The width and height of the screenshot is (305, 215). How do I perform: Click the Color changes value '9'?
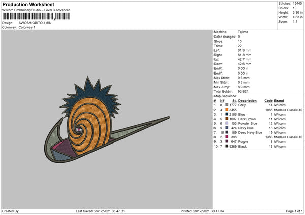pos(239,37)
